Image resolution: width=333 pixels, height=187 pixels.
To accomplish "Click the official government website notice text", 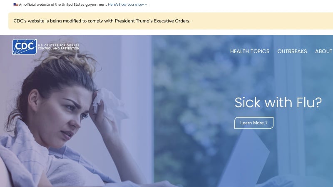I will 63,5.
